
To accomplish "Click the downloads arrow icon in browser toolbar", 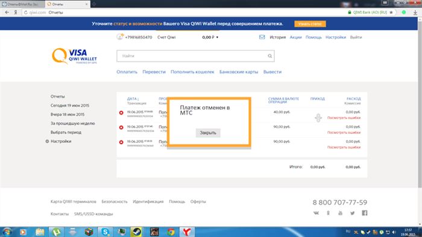I will 415,13.
